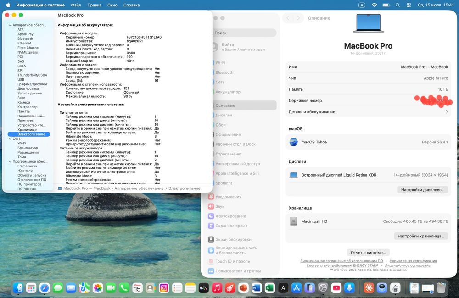Image resolution: width=459 pixels, height=298 pixels.
Task: Open the yellow Notes app in Dock
Action: [x=190, y=288]
